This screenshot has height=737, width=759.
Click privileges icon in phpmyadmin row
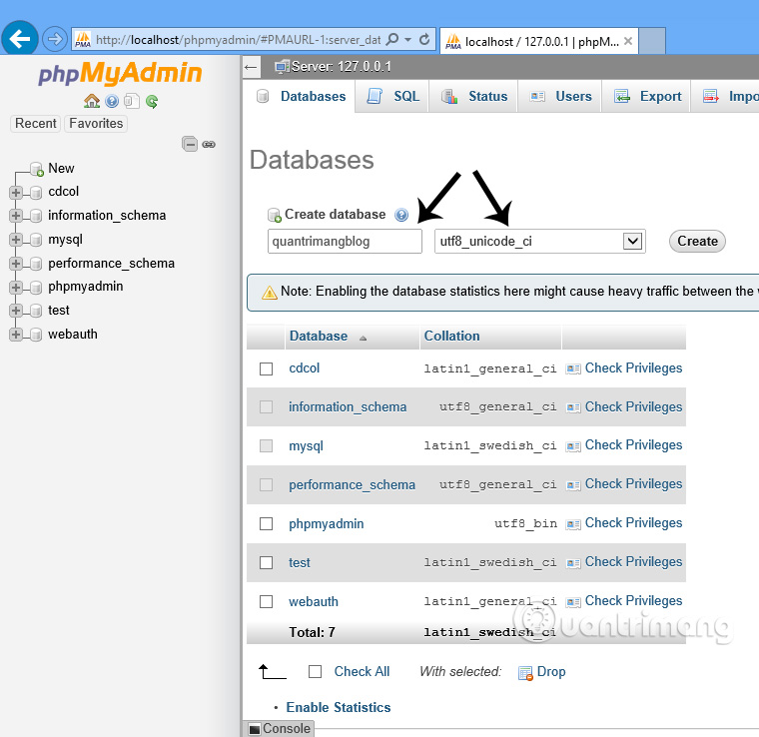(573, 523)
